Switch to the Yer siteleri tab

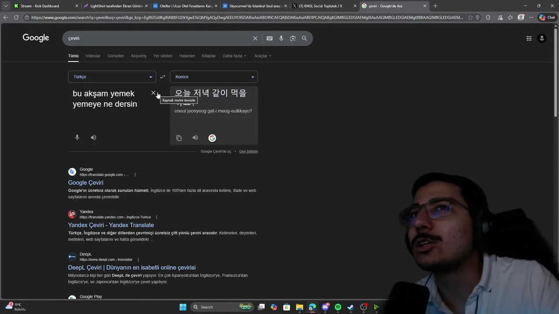[x=163, y=56]
